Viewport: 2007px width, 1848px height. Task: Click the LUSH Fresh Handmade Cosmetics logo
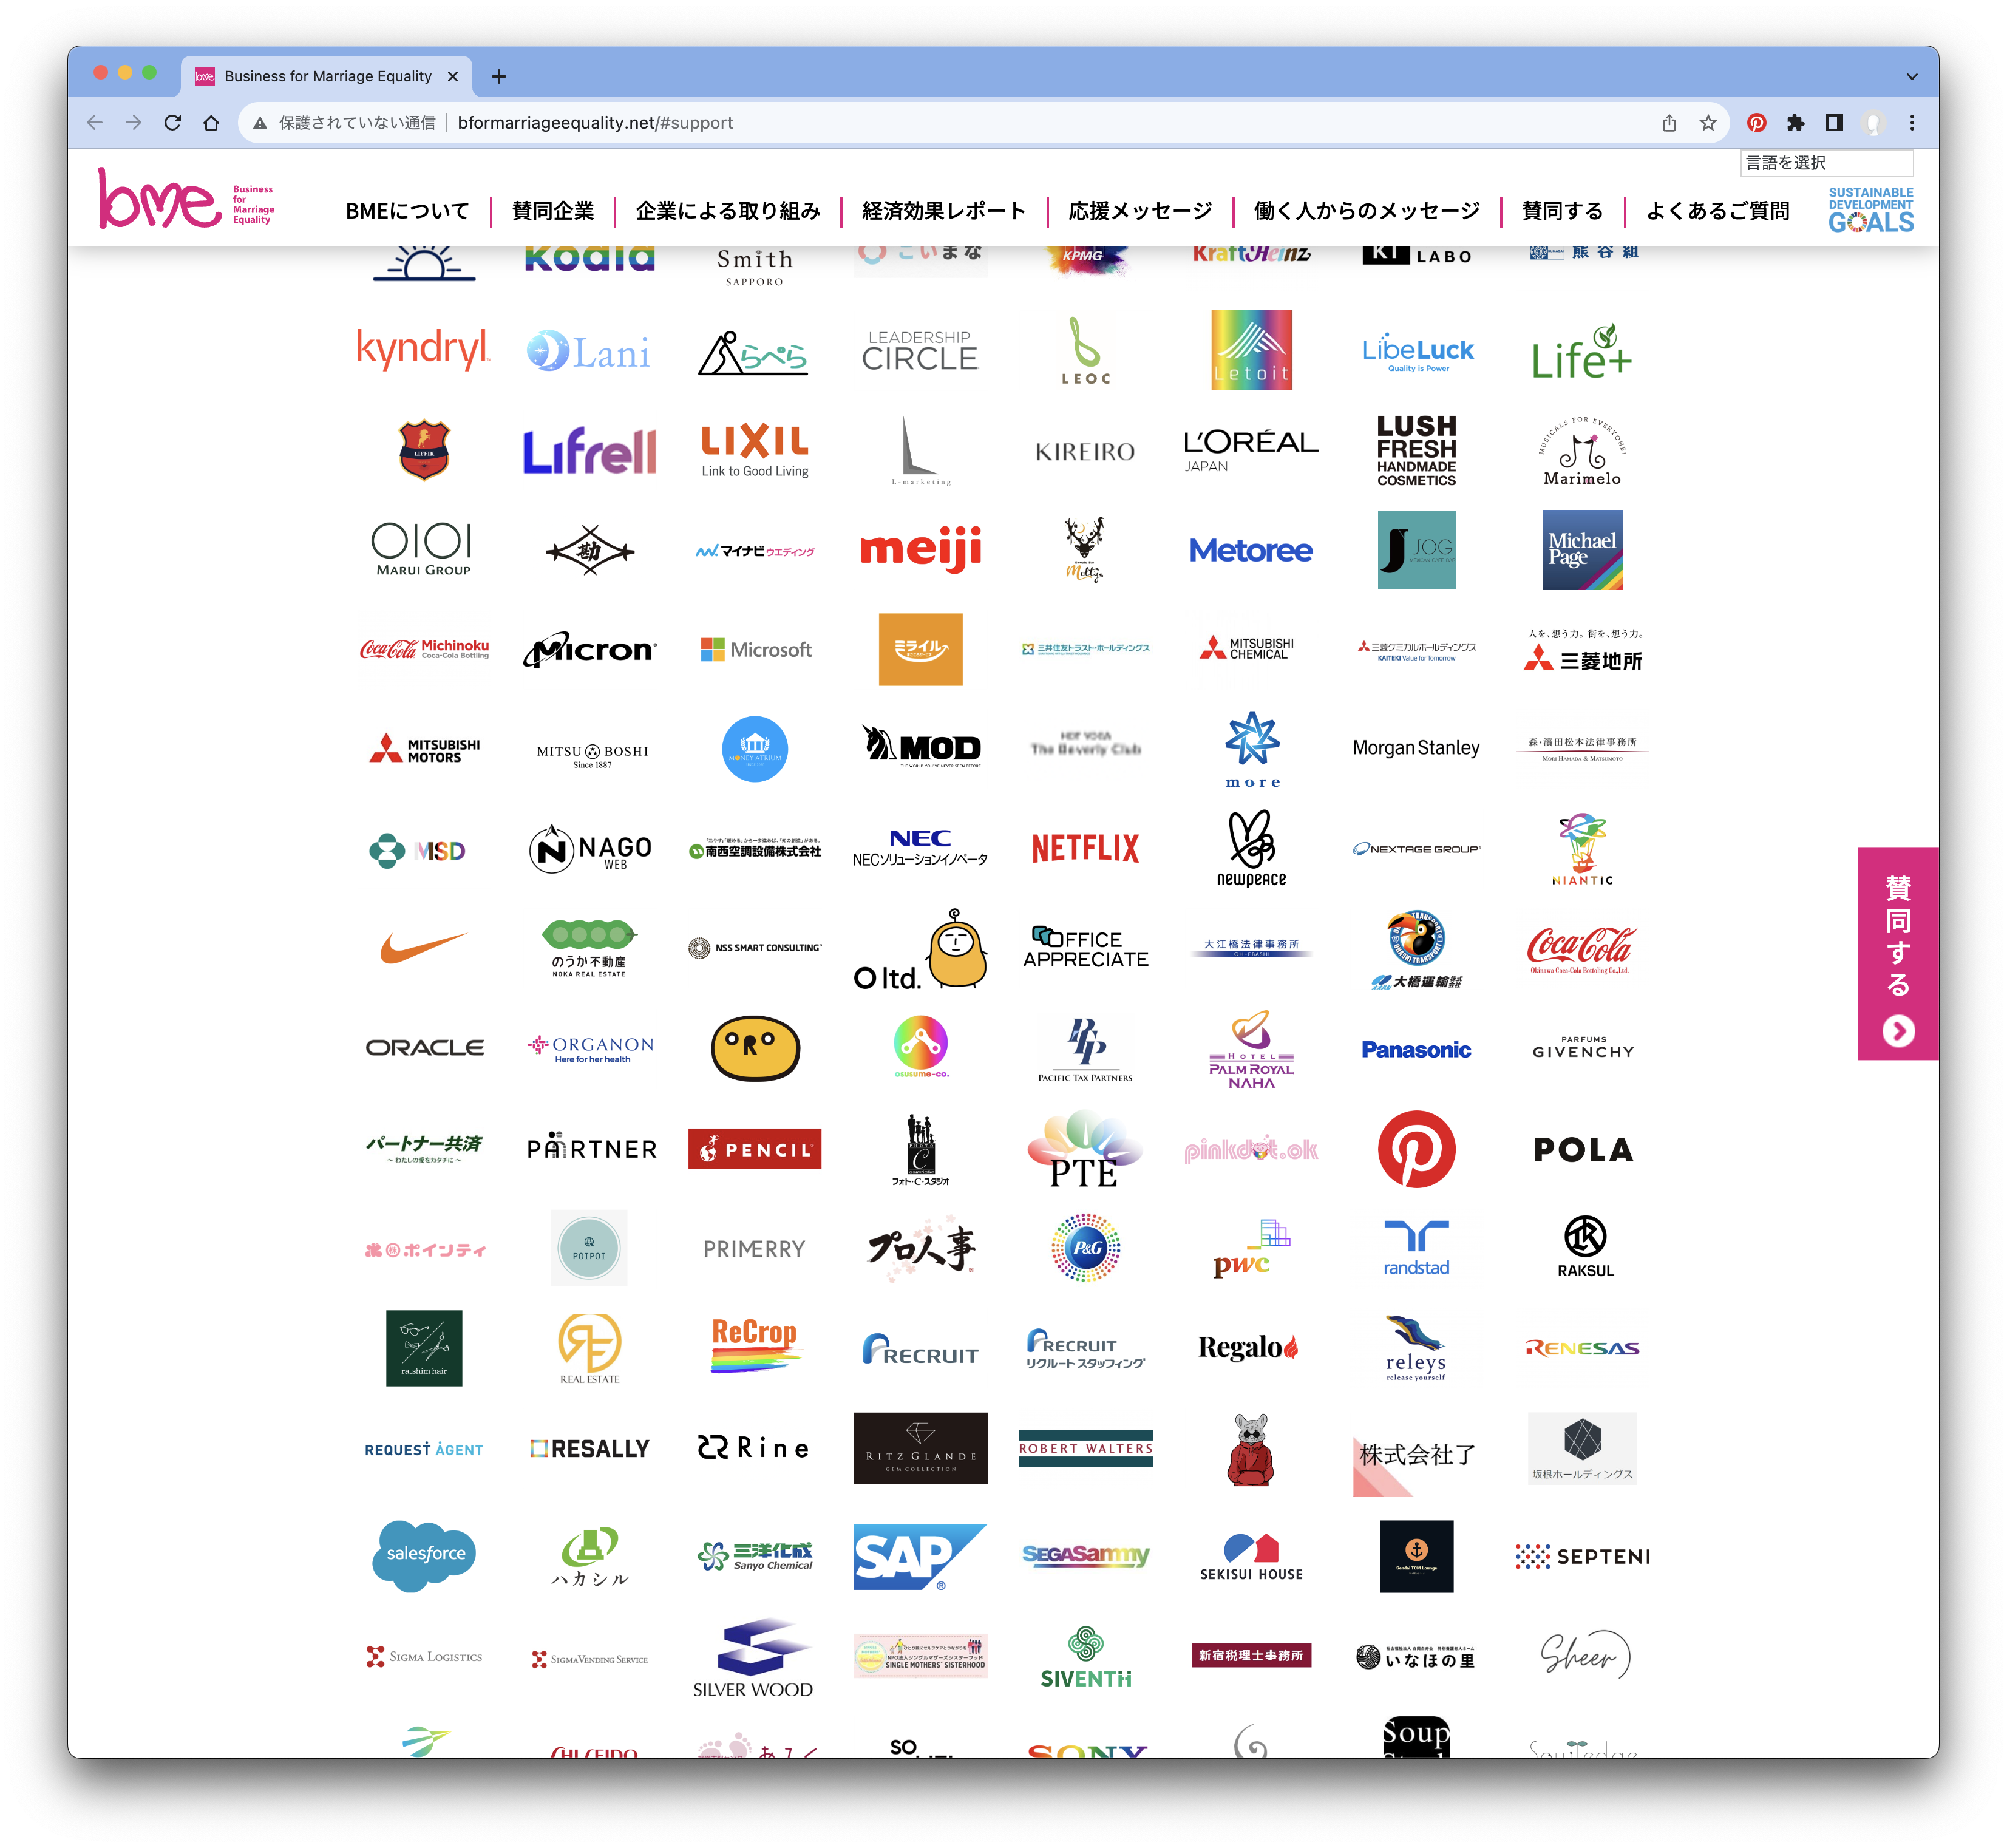pyautogui.click(x=1416, y=450)
